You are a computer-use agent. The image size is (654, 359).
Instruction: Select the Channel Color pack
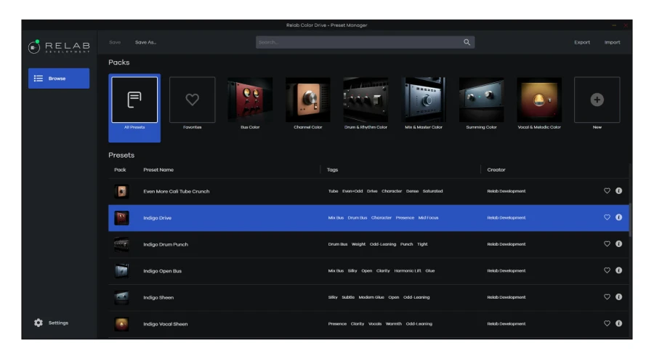point(308,103)
